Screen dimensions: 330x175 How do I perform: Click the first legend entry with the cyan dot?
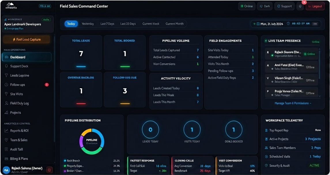pos(92,161)
